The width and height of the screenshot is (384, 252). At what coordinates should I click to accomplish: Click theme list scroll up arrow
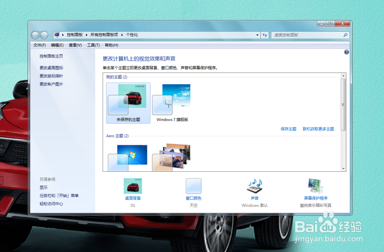(343, 76)
